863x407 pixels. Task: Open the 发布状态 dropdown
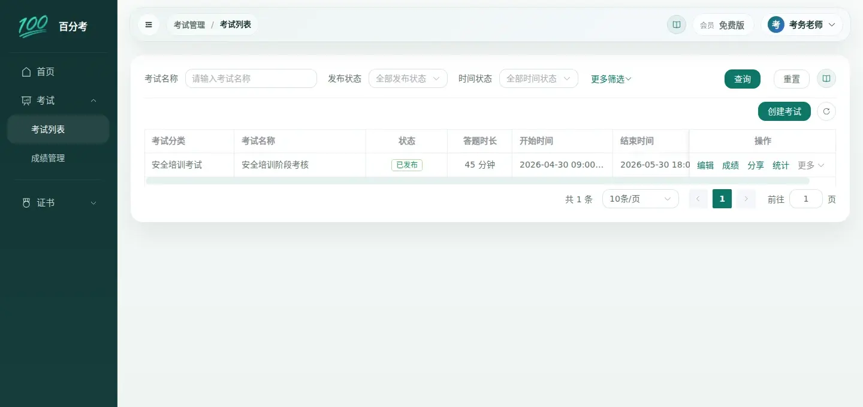[x=408, y=78]
